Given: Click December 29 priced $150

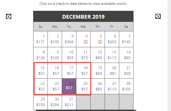Looking at the screenshot, I should tap(40, 102).
